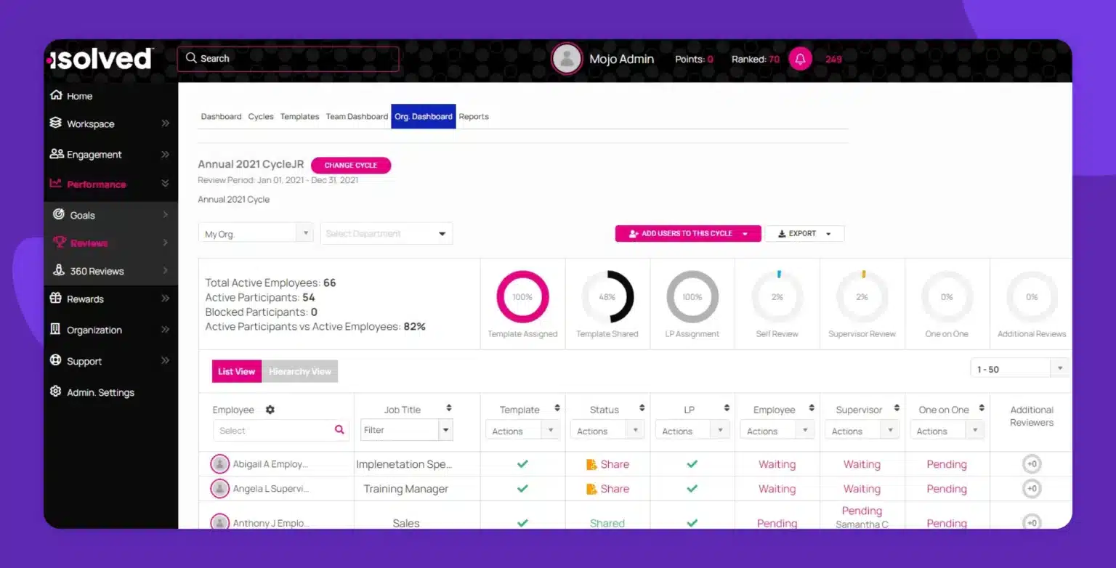Click the Rewards gift icon
This screenshot has height=568, width=1116.
click(x=55, y=299)
